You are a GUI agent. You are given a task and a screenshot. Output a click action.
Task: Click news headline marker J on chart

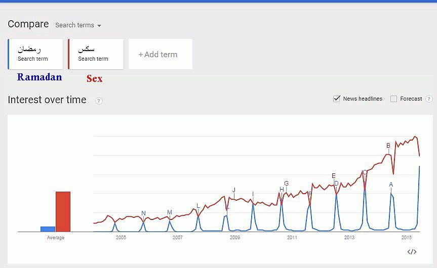(234, 190)
